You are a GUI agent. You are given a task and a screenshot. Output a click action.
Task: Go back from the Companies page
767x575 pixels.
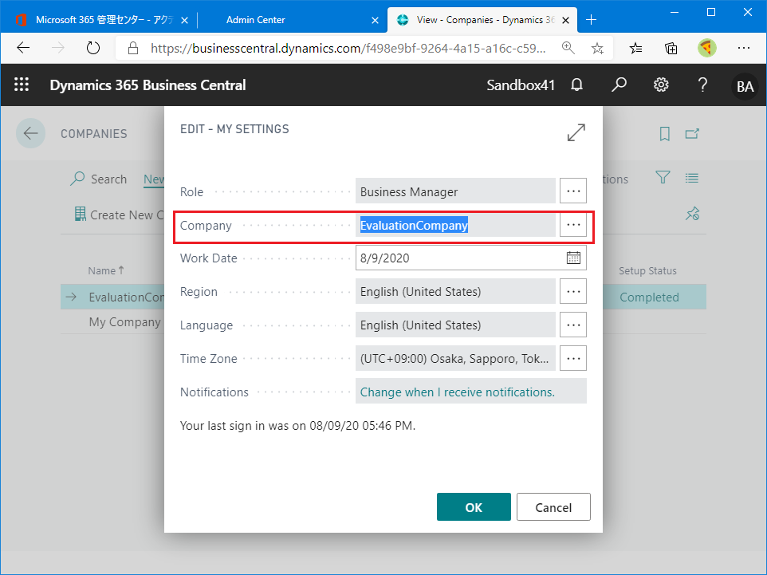31,133
